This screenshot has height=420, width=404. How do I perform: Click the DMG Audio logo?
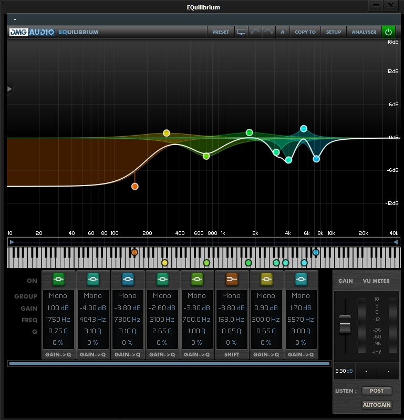32,32
